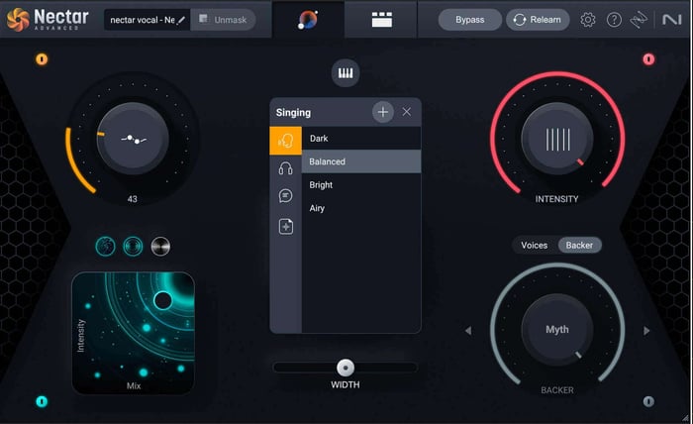The image size is (693, 424).
Task: Open the settings gear
Action: pyautogui.click(x=588, y=20)
